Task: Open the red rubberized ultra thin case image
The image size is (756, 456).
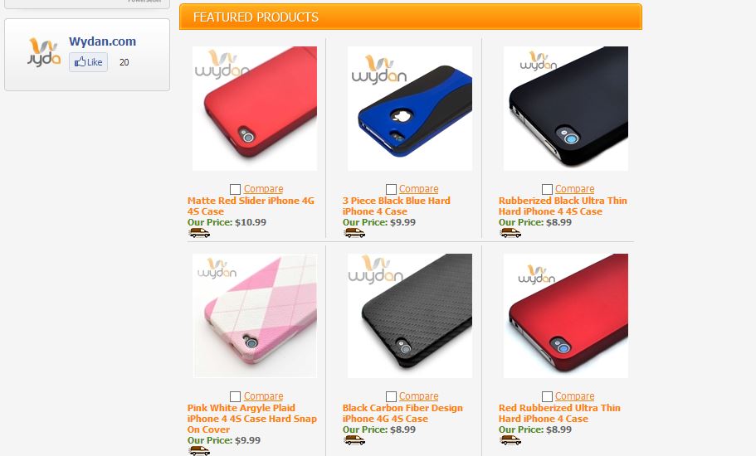Action: (x=566, y=316)
